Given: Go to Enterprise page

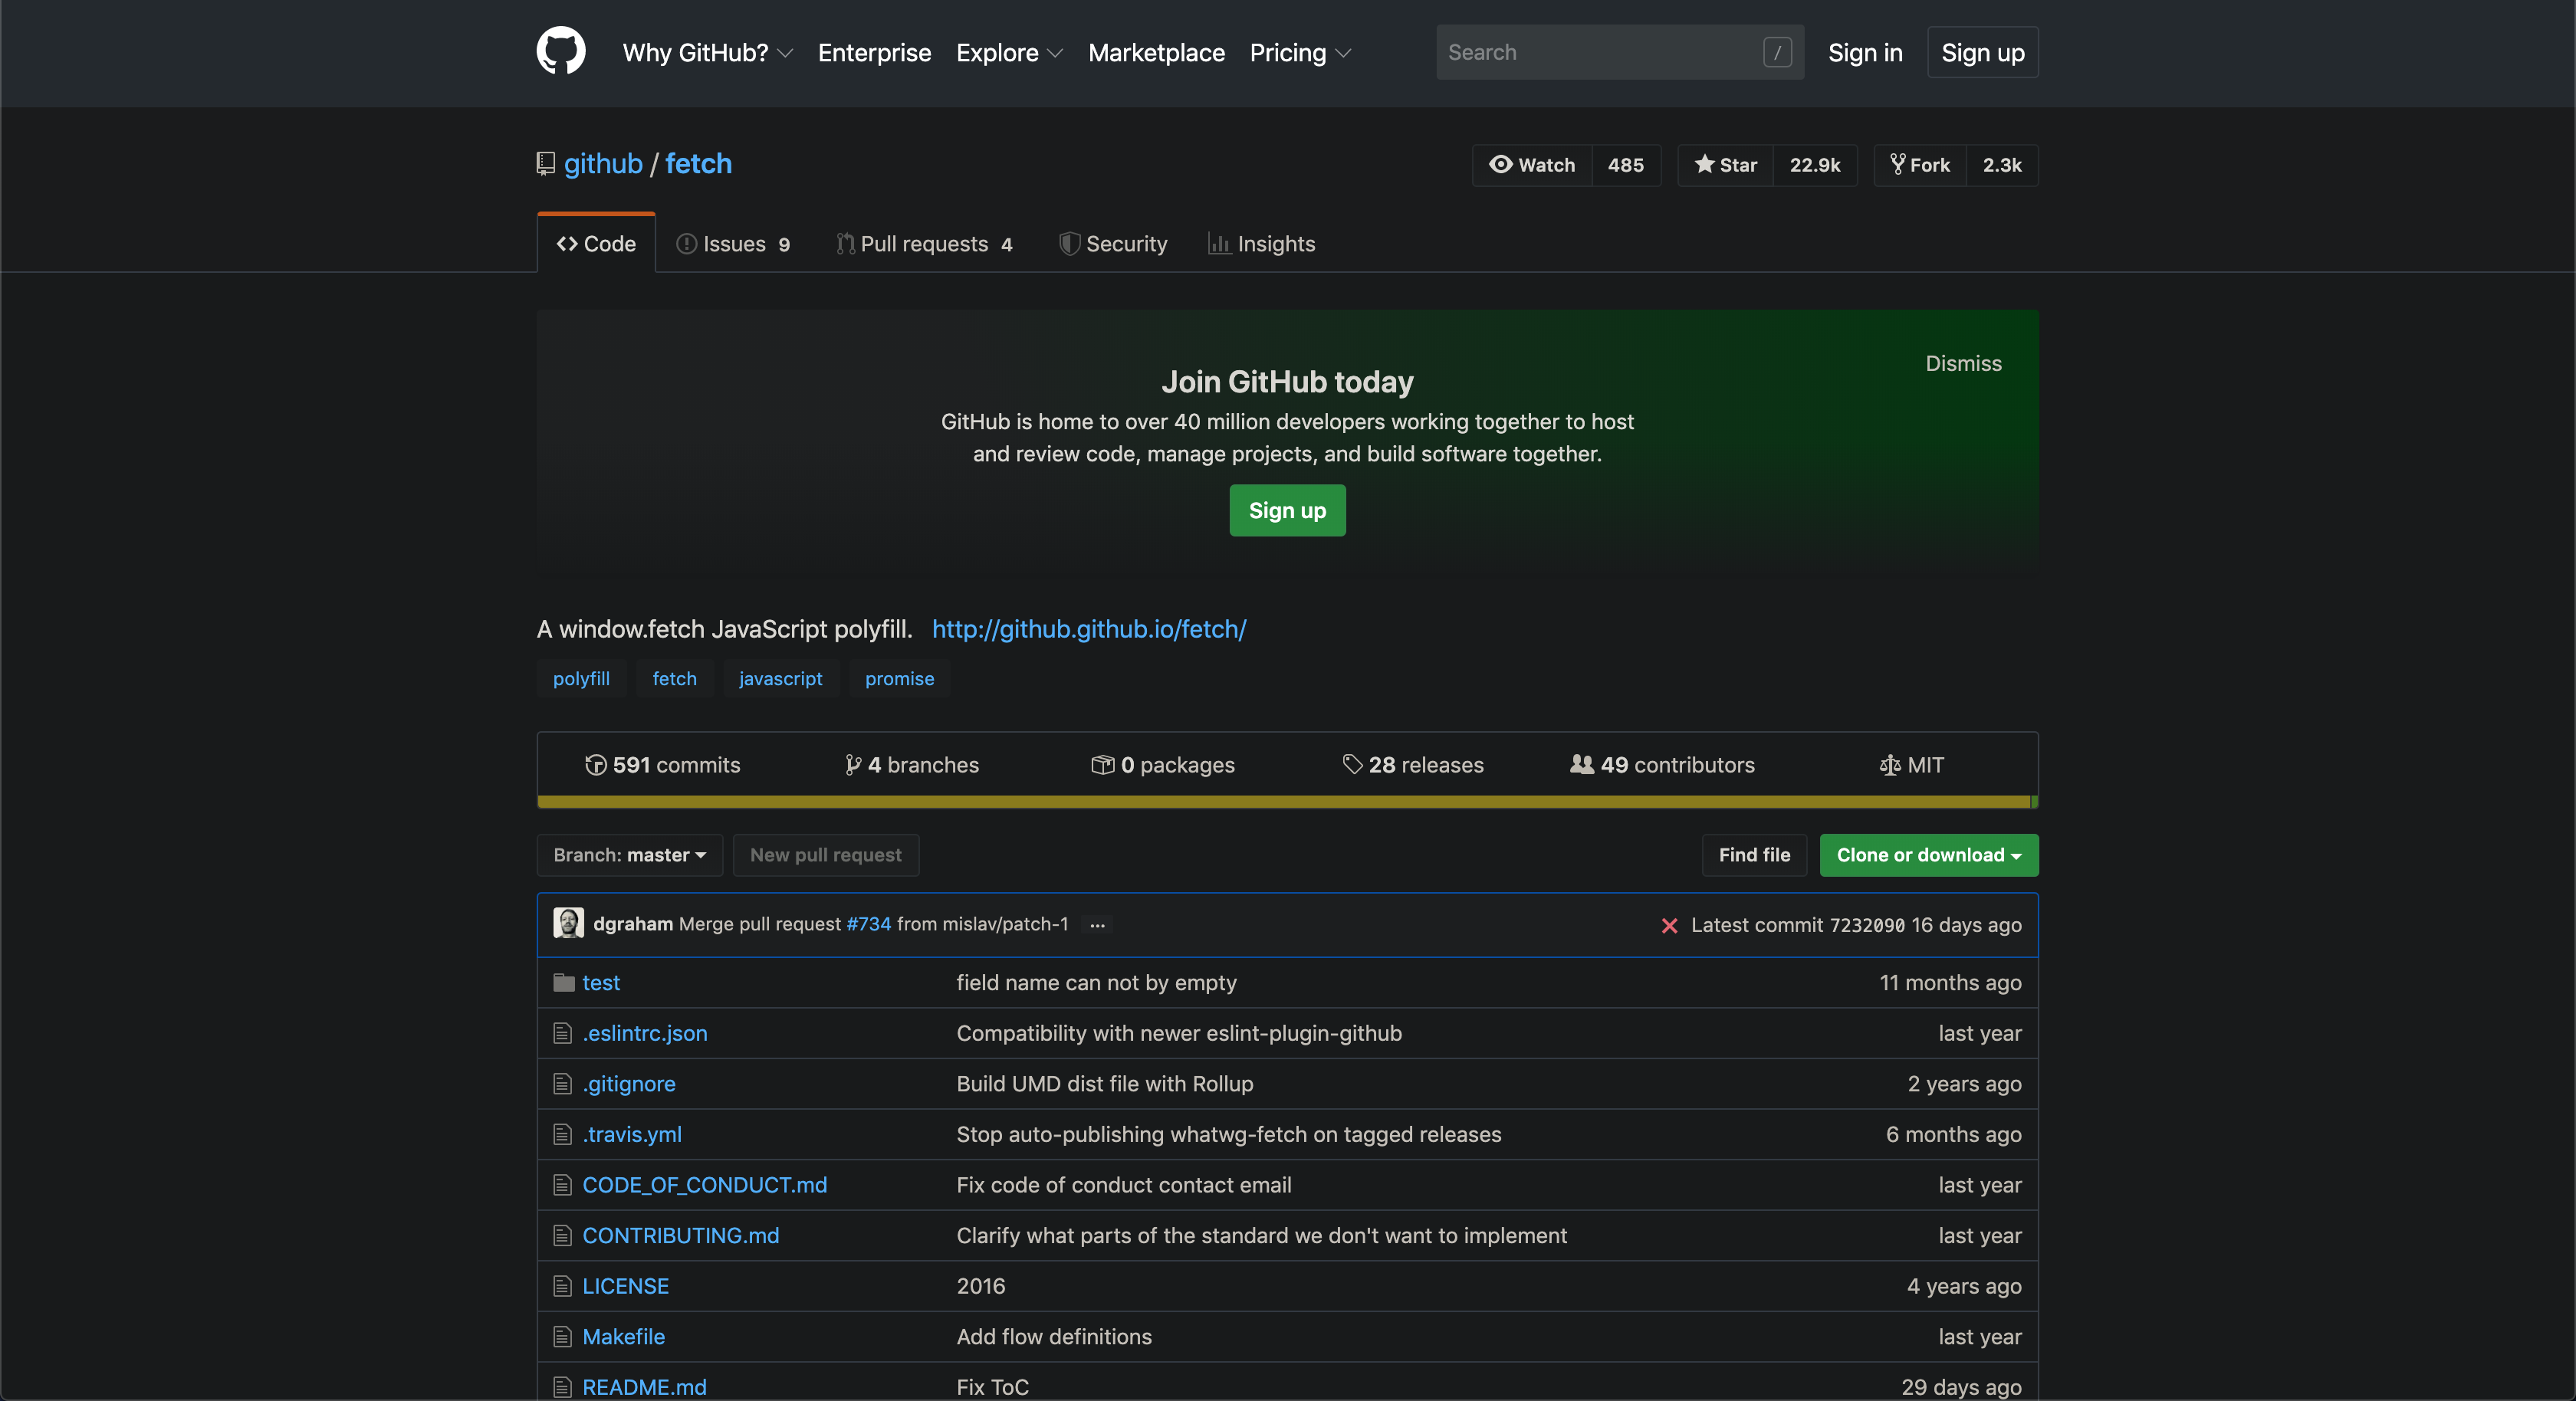Looking at the screenshot, I should (874, 53).
